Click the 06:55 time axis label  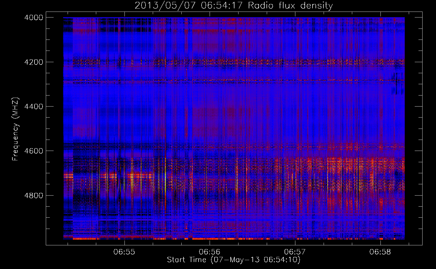click(x=124, y=252)
